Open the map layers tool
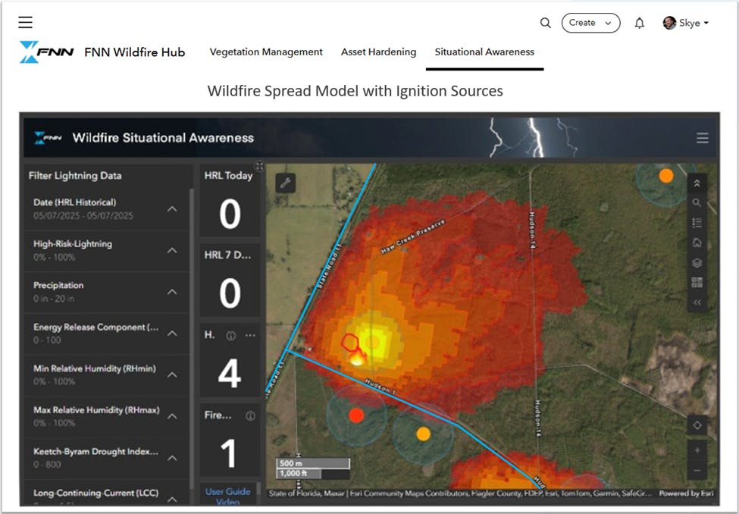The image size is (739, 514). tap(697, 262)
